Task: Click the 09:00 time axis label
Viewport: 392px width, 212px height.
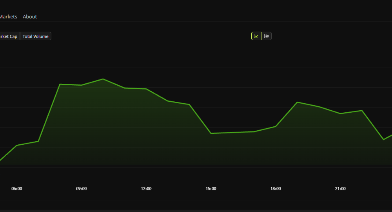Action: [82, 189]
